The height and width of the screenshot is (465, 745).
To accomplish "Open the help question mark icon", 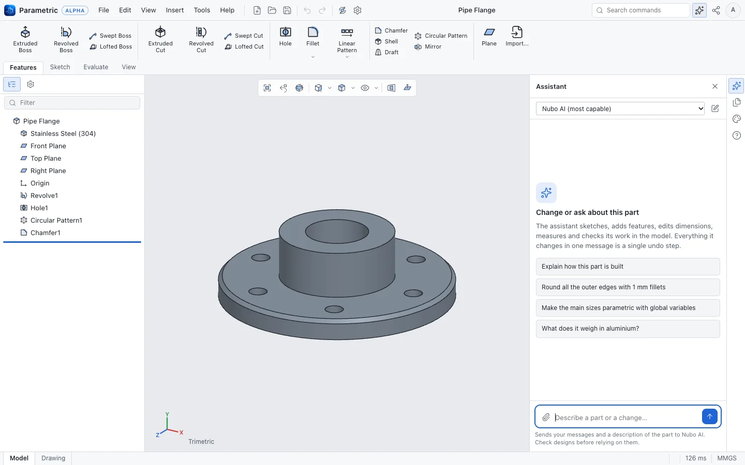I will tap(737, 135).
